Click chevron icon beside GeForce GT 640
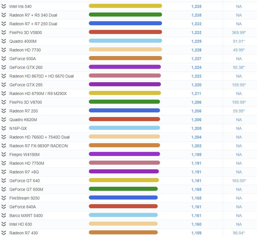This screenshot has height=237, width=257. (3, 181)
